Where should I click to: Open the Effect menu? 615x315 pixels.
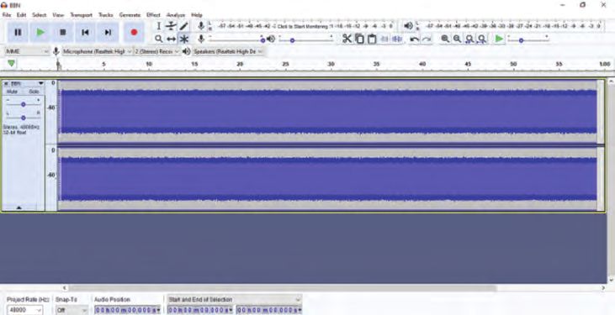coord(153,15)
